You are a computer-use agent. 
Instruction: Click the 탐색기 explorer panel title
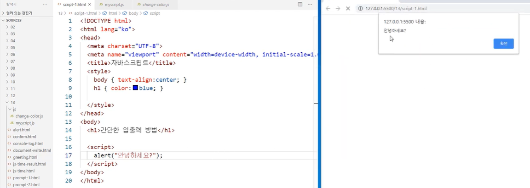tap(12, 5)
